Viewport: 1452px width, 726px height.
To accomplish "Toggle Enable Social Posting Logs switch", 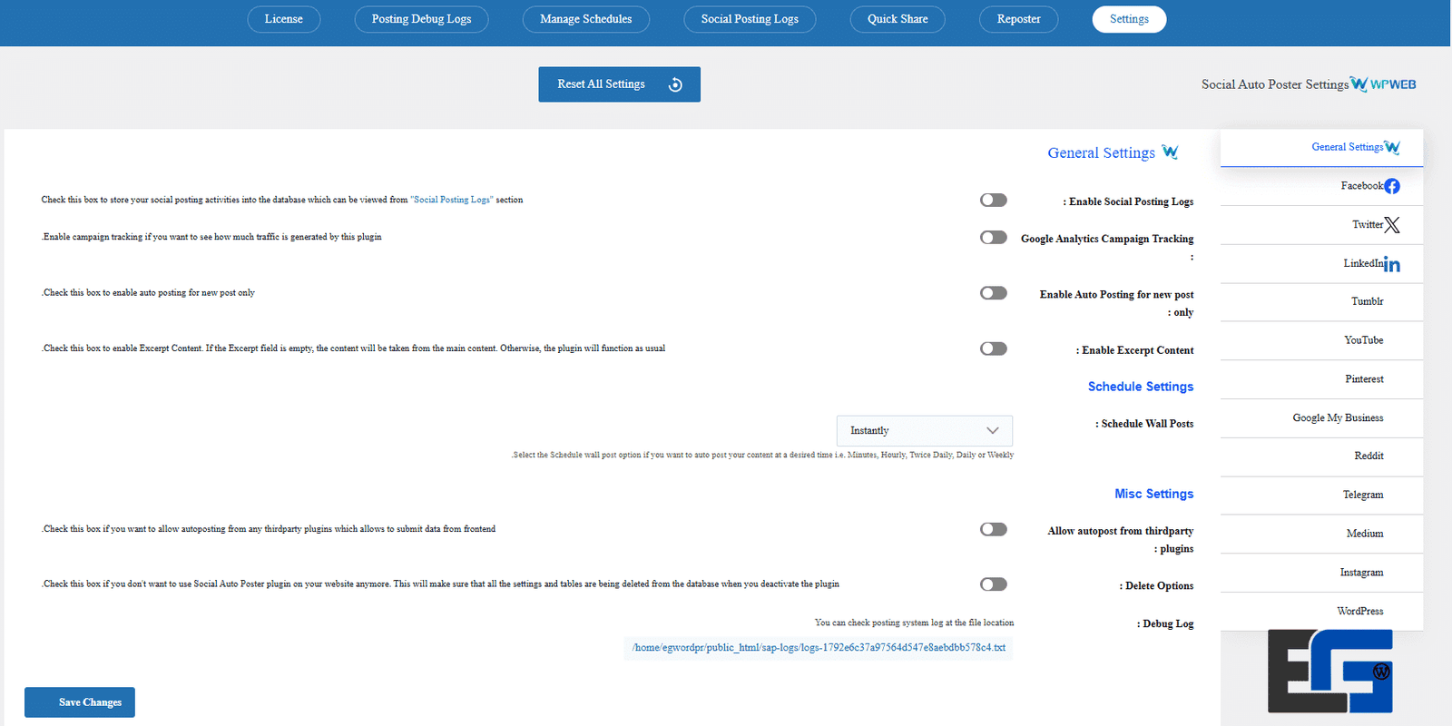I will click(994, 201).
